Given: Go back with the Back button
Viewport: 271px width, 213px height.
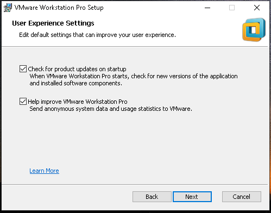Looking at the screenshot, I should click(152, 197).
